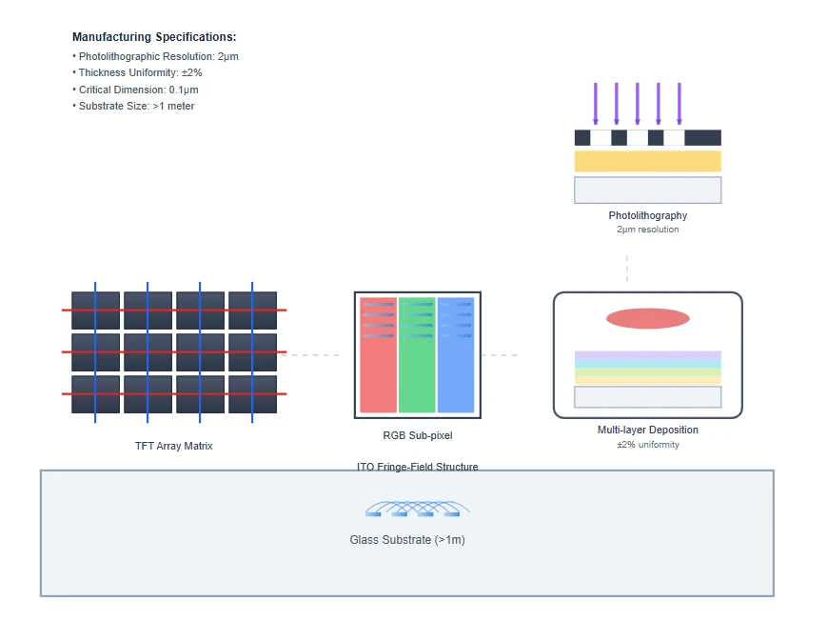
Task: Click the purple layer in deposition stack
Action: click(x=648, y=355)
